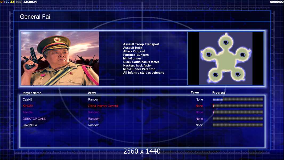284x160 pixels.
Task: Click Temple's loading progress bar
Action: (x=238, y=112)
